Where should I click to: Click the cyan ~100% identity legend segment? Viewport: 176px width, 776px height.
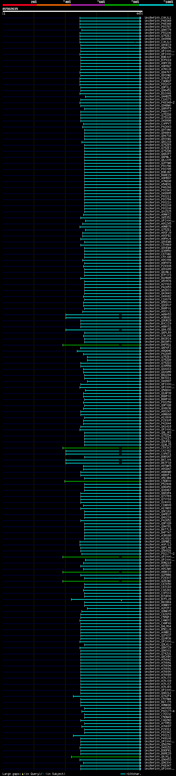(x=156, y=5)
